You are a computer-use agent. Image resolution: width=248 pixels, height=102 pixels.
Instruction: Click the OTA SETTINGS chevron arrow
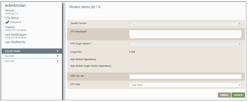(x=58, y=51)
